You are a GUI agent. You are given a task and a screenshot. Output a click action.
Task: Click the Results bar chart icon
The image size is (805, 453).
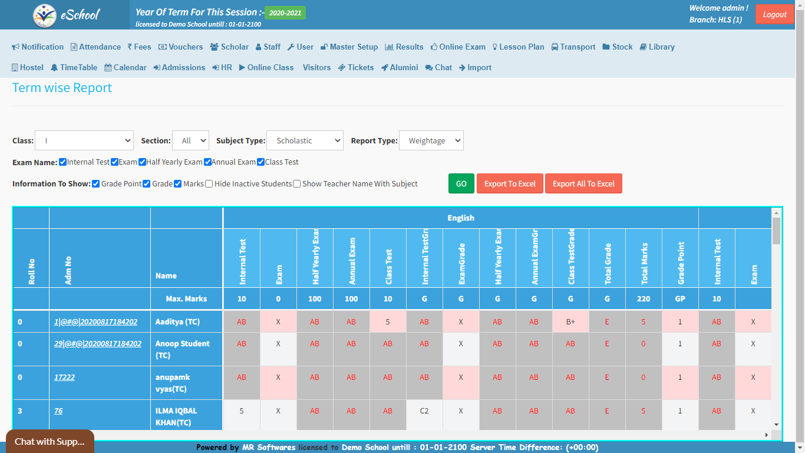(x=389, y=47)
